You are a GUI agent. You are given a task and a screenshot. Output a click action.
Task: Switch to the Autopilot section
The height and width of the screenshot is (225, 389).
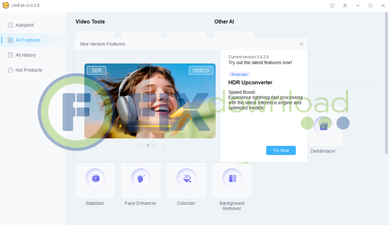click(x=24, y=25)
